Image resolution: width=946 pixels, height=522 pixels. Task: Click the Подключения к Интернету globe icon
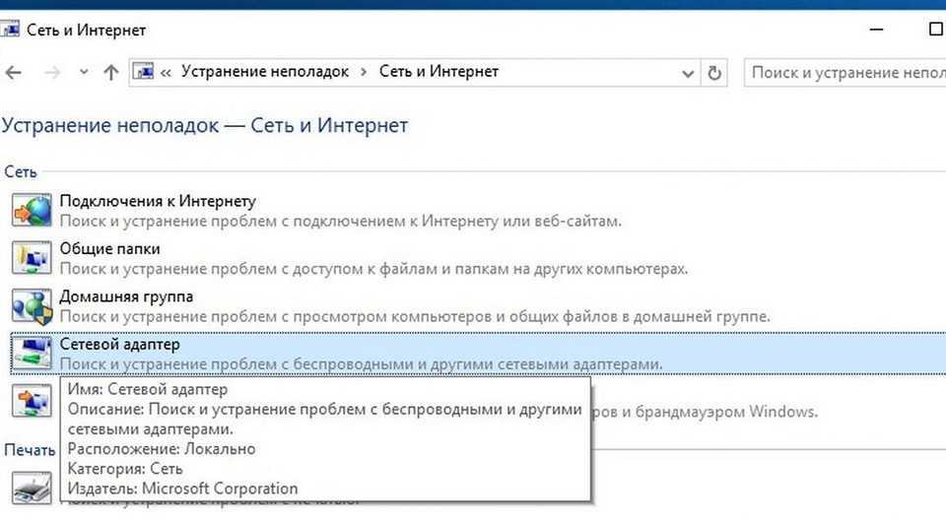pyautogui.click(x=31, y=211)
